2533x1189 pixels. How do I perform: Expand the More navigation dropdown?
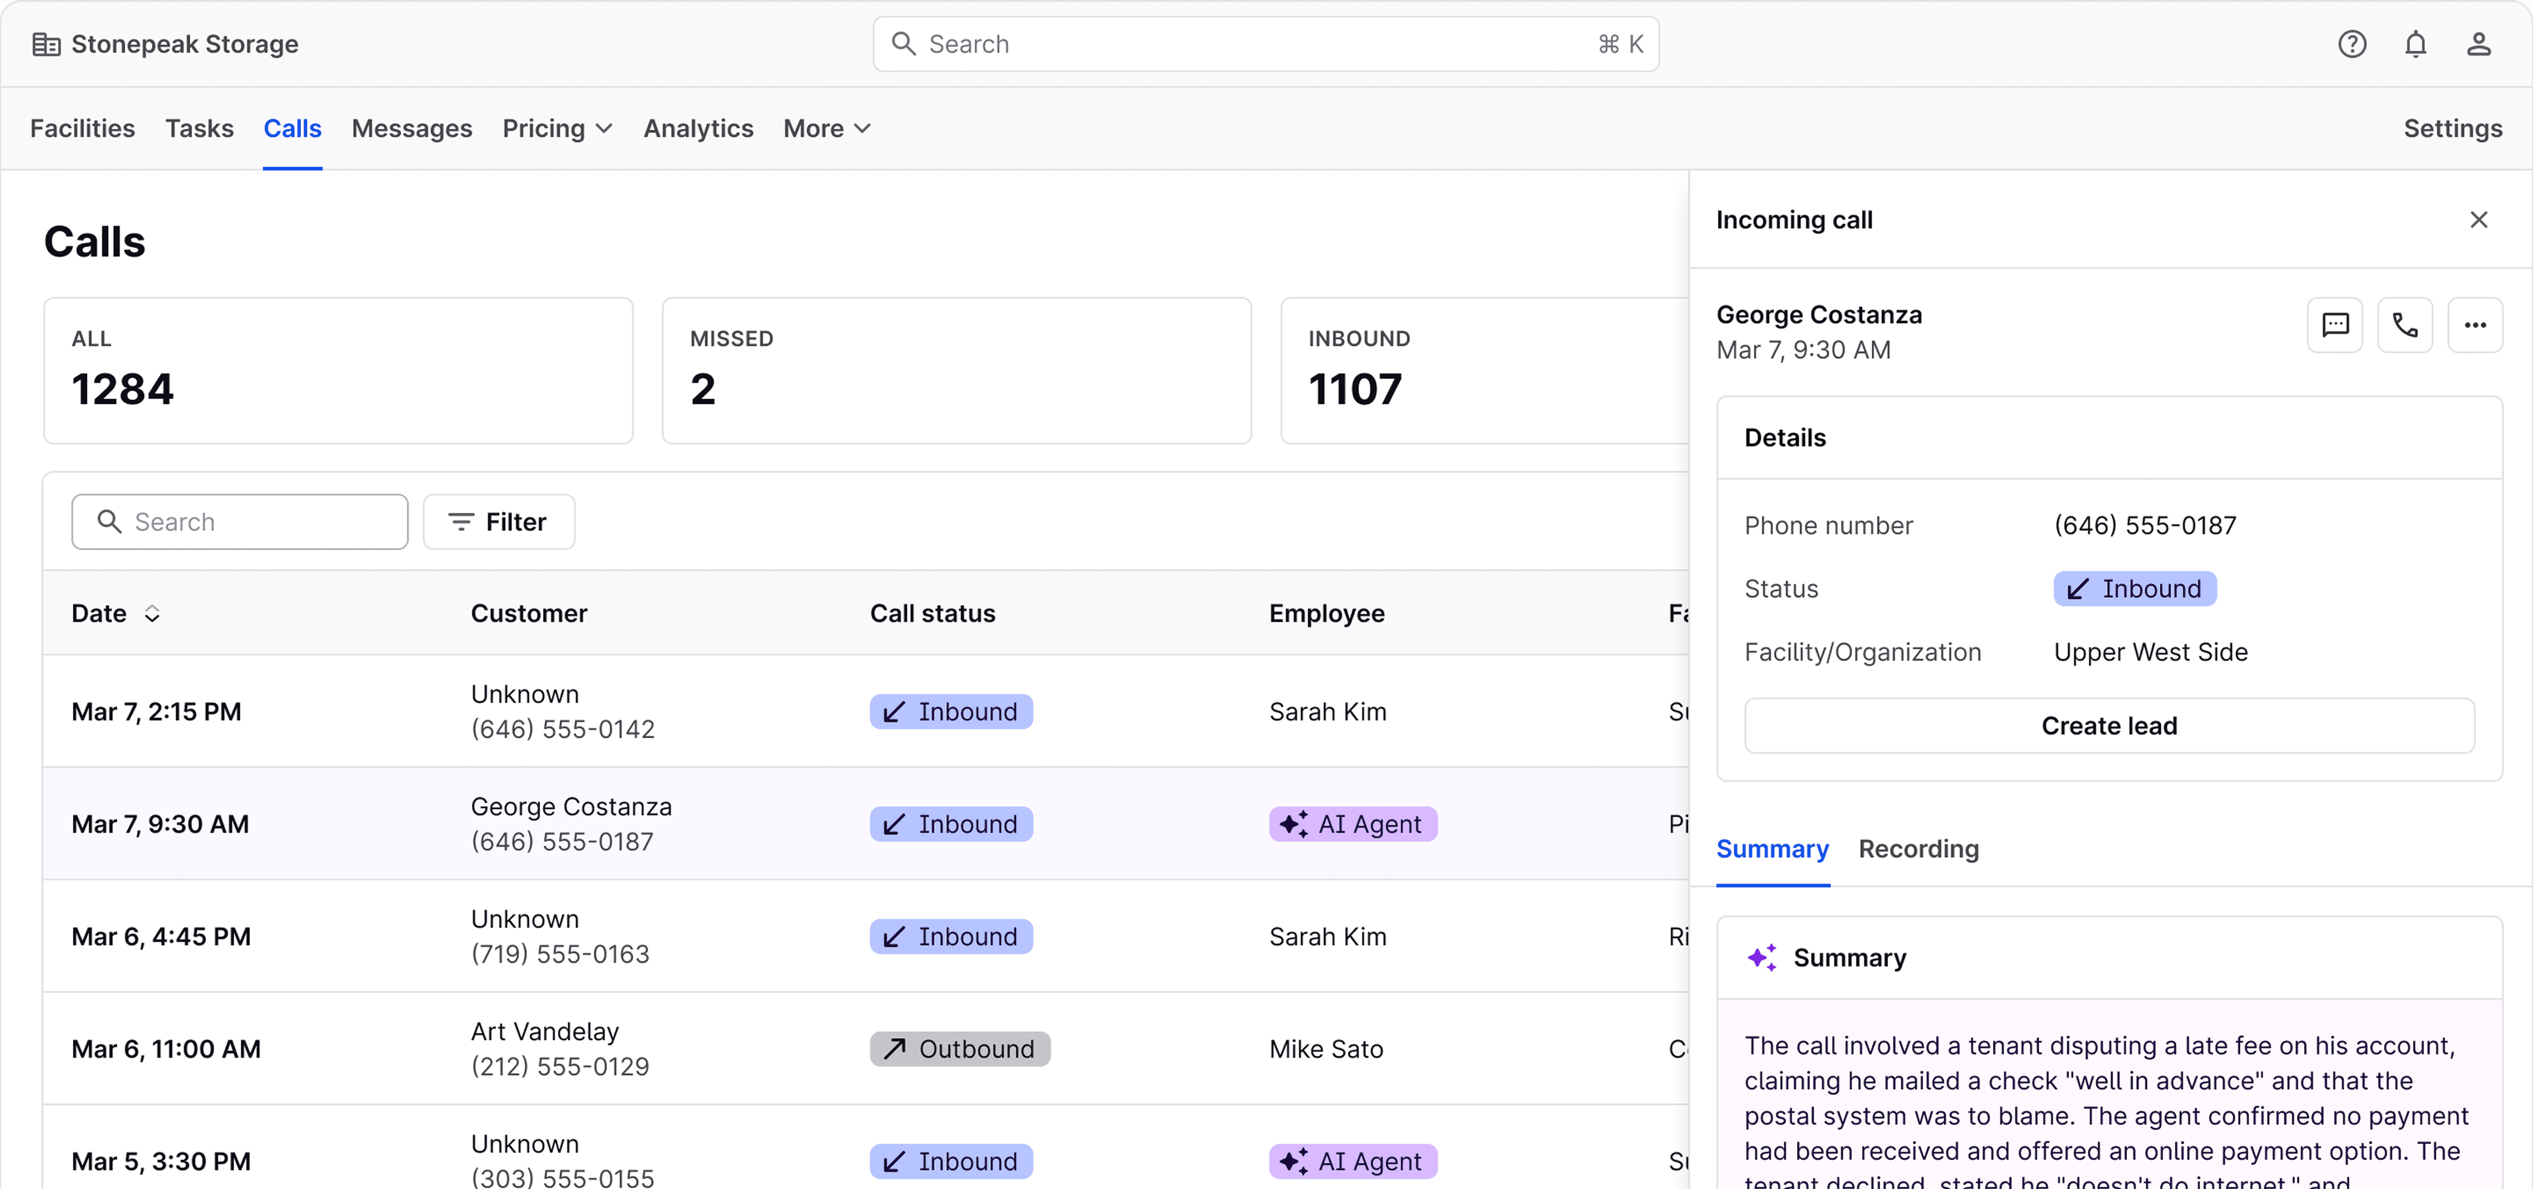coord(826,129)
